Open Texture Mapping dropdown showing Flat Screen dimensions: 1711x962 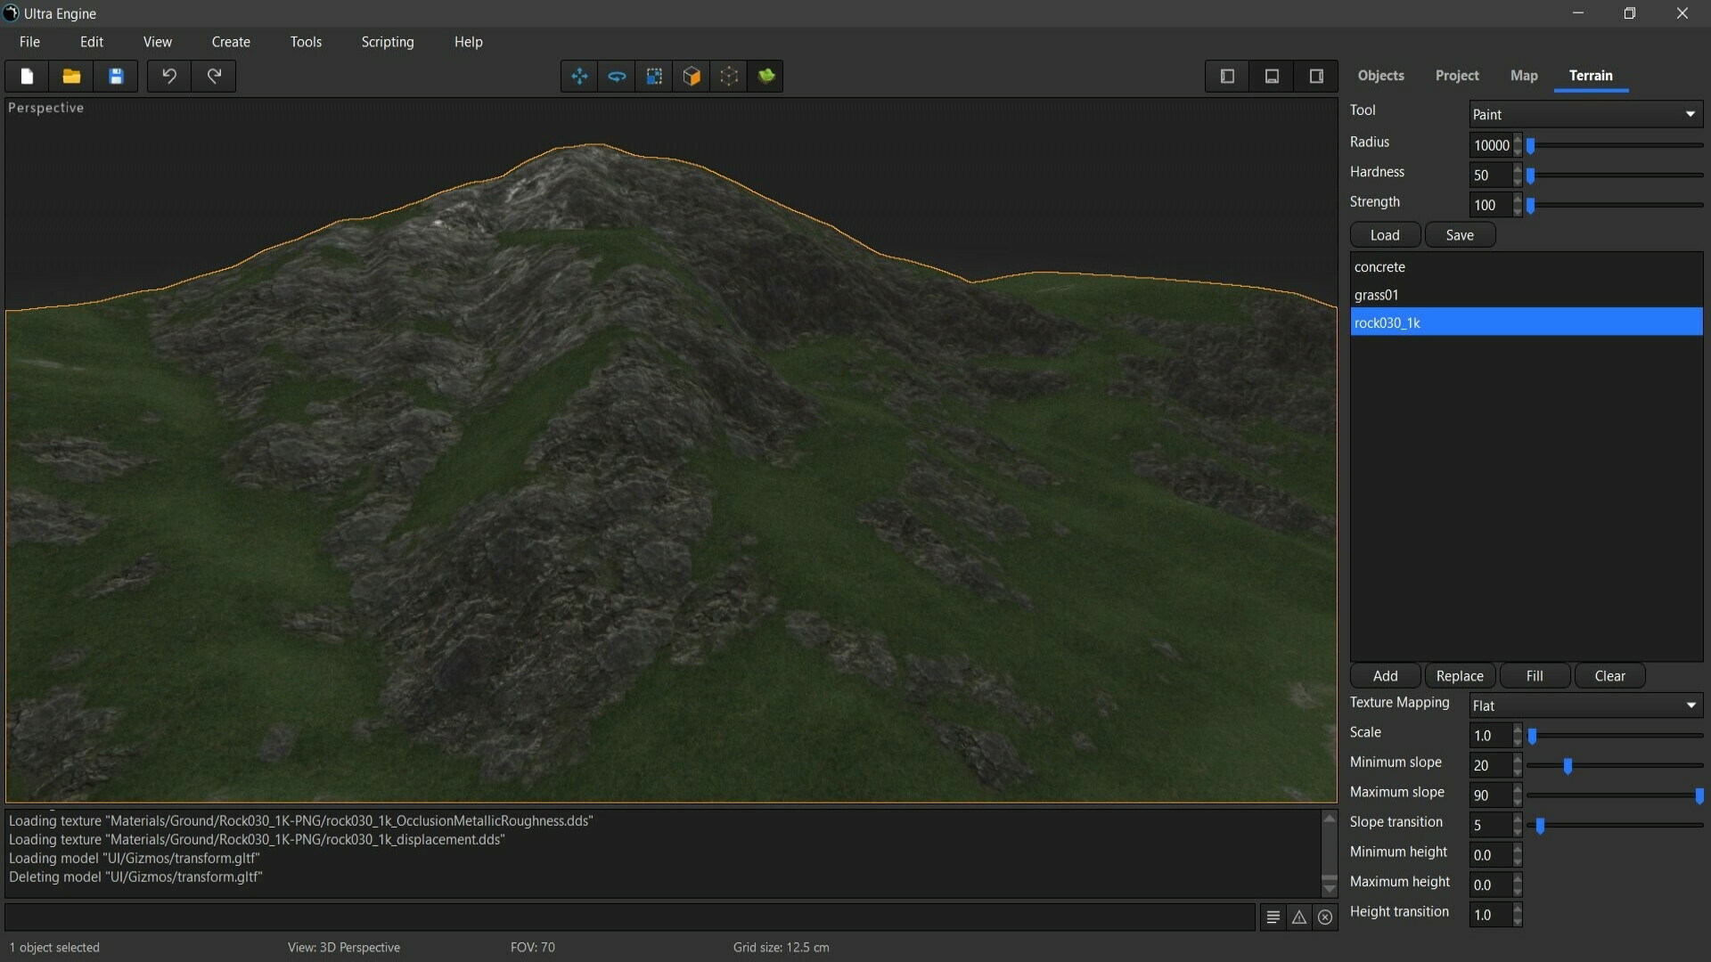[x=1585, y=705]
